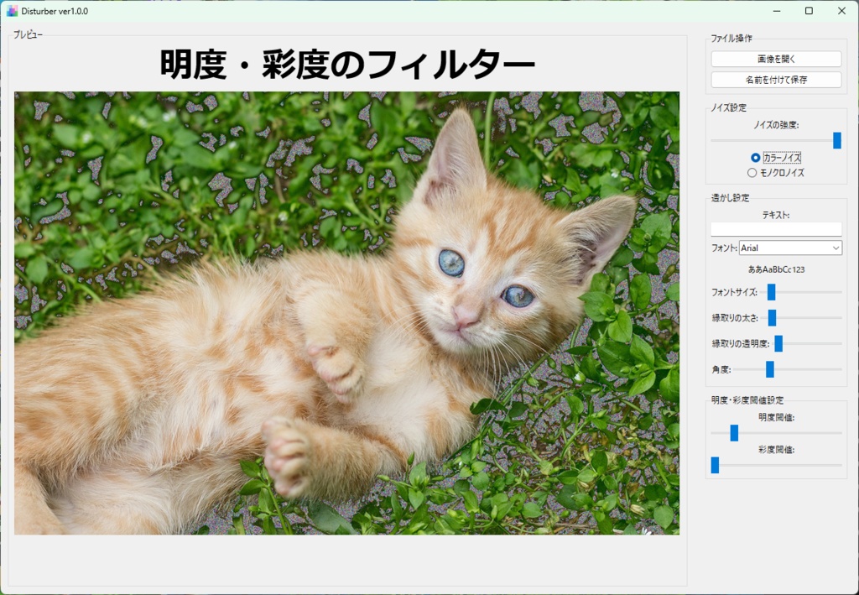Click the 明度閾値 slider handle
Image resolution: width=859 pixels, height=595 pixels.
734,433
